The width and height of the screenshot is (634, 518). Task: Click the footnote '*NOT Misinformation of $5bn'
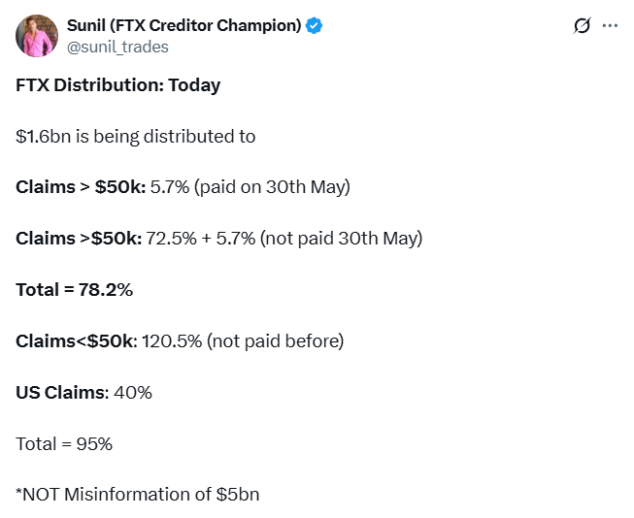[137, 495]
